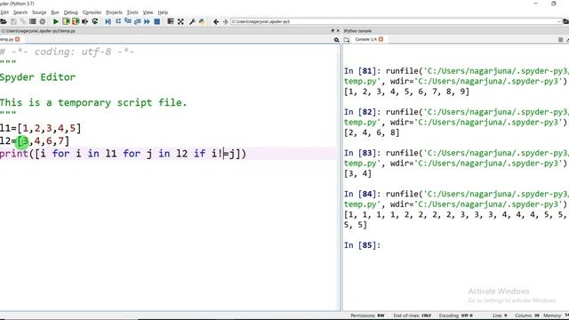Click the End-of-lines: CRLF status entry
The height and width of the screenshot is (320, 569).
tap(413, 316)
